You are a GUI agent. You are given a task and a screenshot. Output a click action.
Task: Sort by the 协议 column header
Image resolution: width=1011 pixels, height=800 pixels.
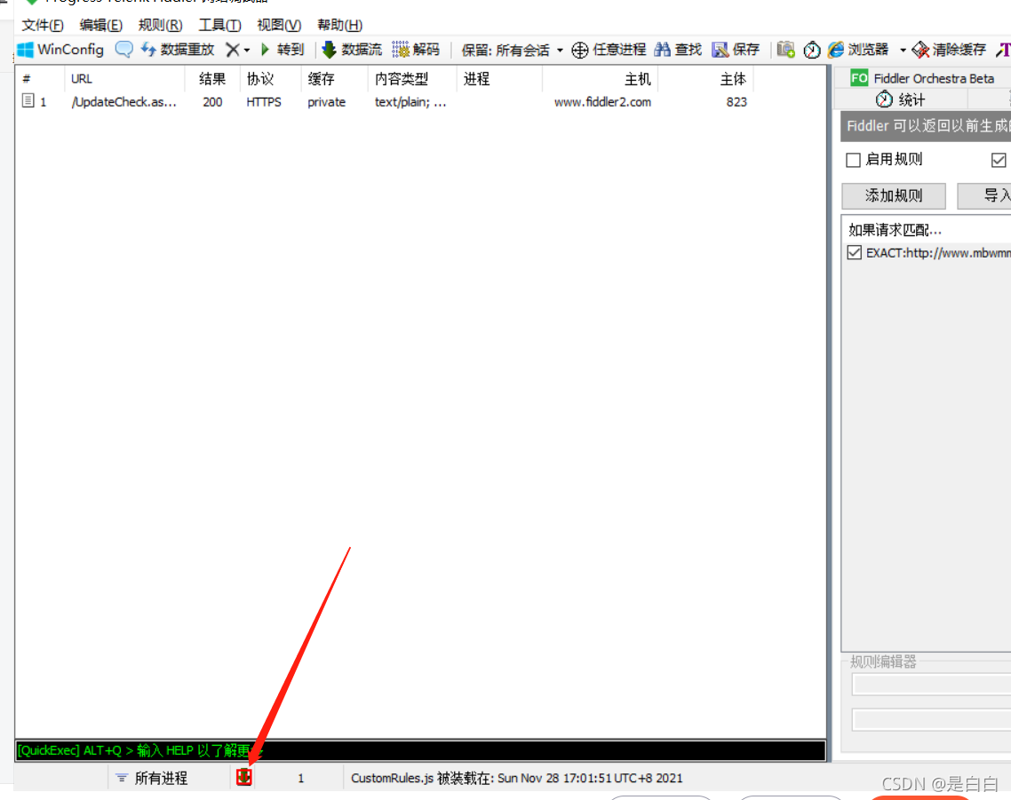(x=271, y=79)
